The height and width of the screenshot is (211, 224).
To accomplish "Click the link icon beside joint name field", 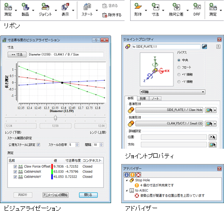I will [x=204, y=46].
